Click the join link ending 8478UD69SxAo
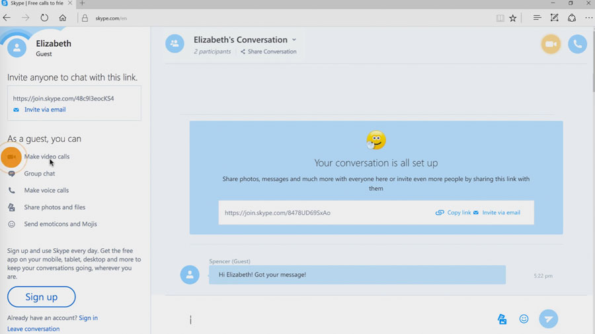The image size is (595, 334). pos(278,213)
